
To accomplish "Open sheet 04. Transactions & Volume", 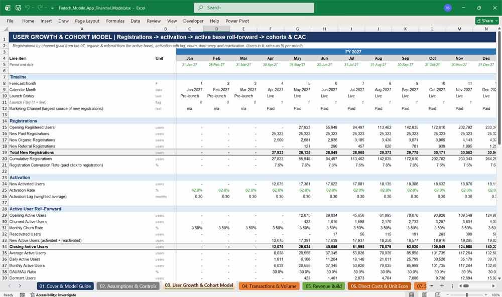I will 269,286.
